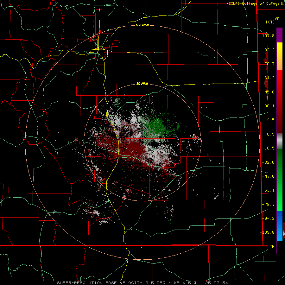Click the 50 NMI range ring label
This screenshot has height=285, width=285.
pos(142,84)
